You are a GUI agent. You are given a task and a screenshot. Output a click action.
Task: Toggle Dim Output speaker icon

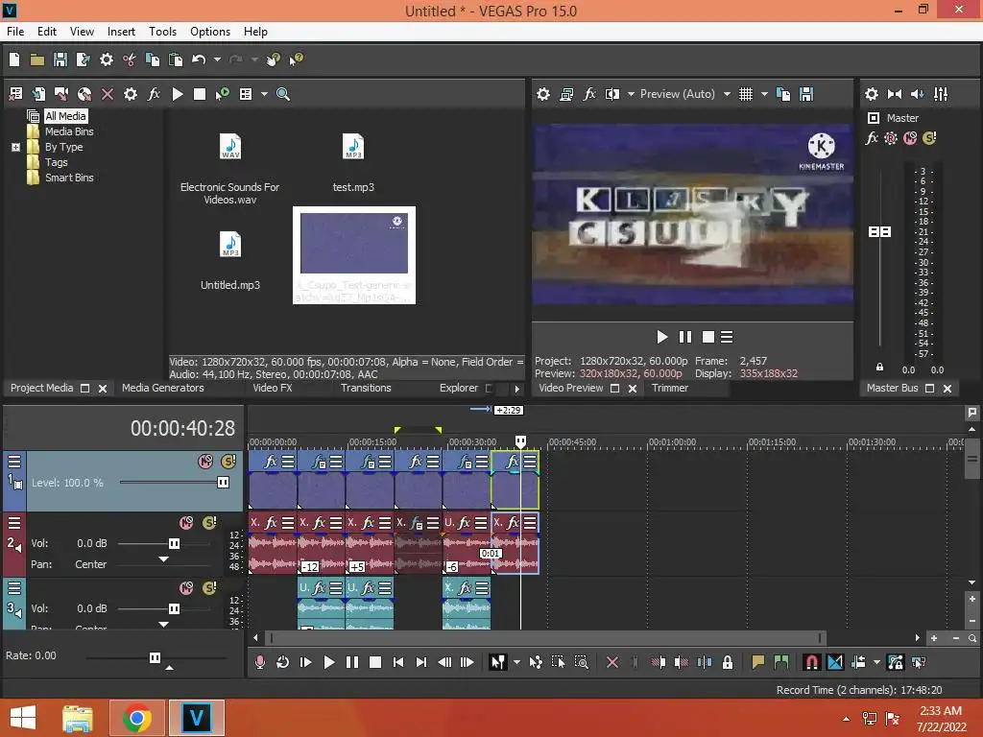(x=917, y=94)
